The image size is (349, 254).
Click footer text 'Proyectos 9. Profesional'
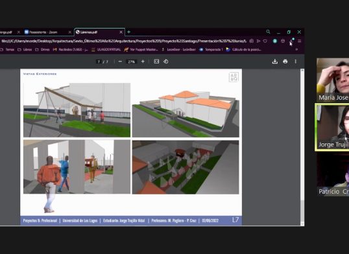[40, 221]
